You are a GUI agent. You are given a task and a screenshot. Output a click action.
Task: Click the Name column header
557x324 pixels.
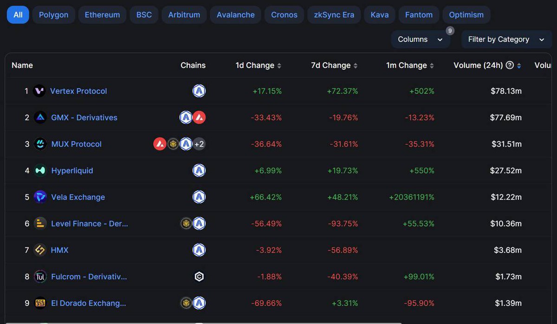pos(22,65)
